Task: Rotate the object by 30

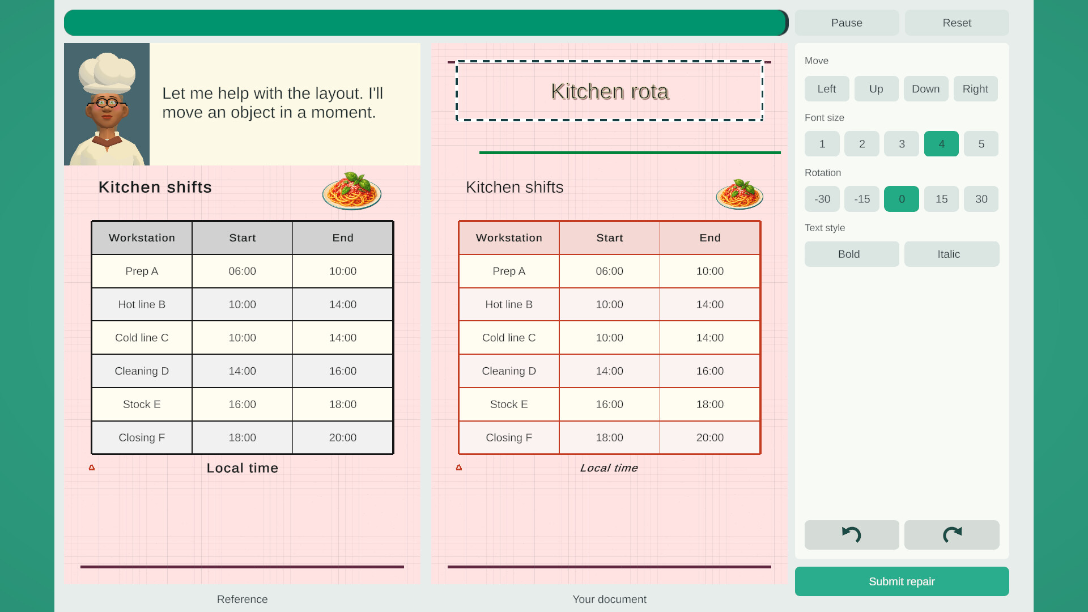Action: 981,199
